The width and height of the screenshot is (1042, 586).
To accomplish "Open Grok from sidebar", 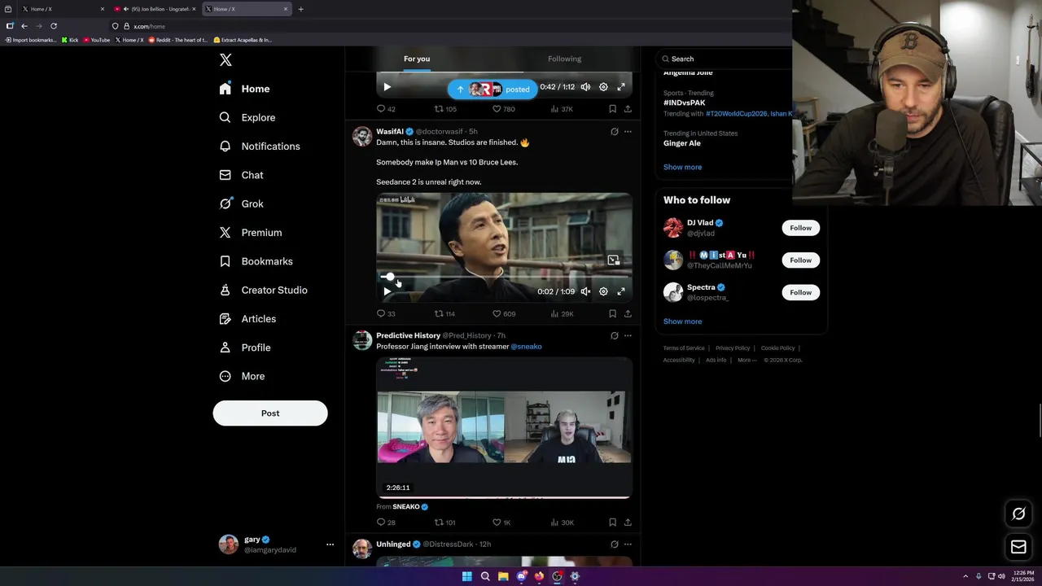I will click(x=242, y=203).
